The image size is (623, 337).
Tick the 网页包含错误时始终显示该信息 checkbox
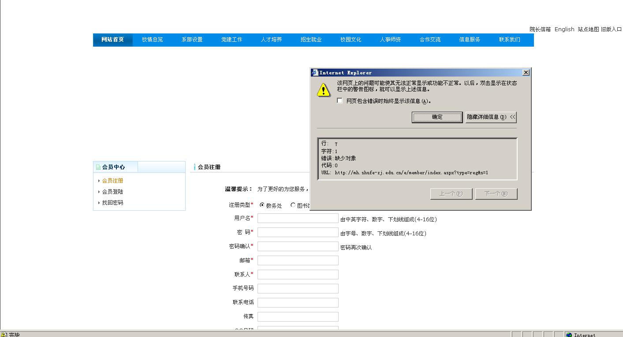pos(339,101)
